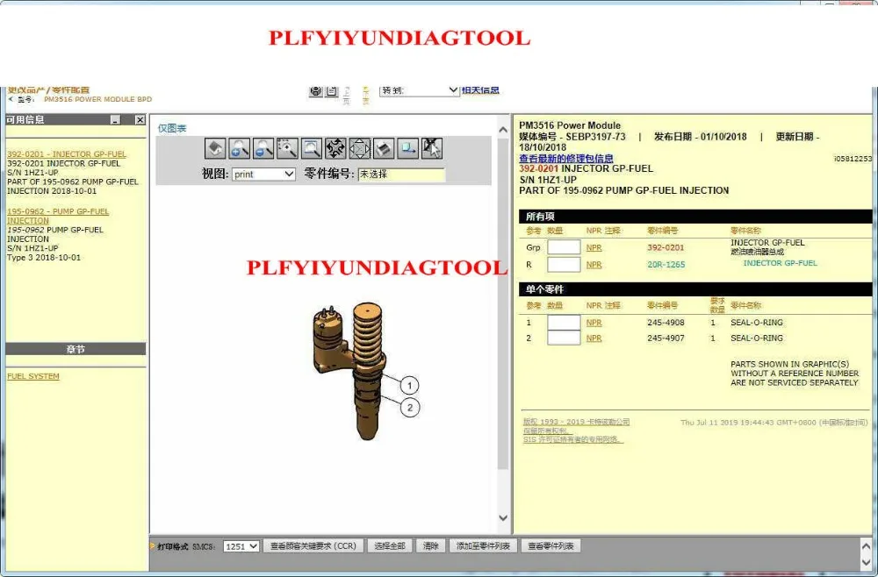Open the 视图 print dropdown
This screenshot has width=878, height=577.
[263, 174]
